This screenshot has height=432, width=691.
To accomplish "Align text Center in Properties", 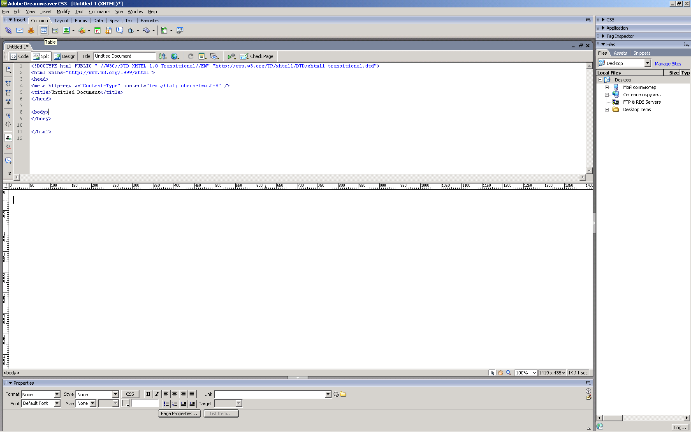I will point(174,394).
